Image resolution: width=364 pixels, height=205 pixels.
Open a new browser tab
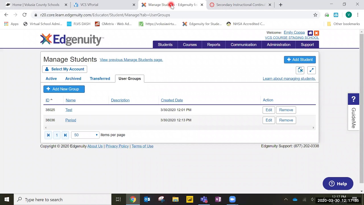click(x=281, y=5)
